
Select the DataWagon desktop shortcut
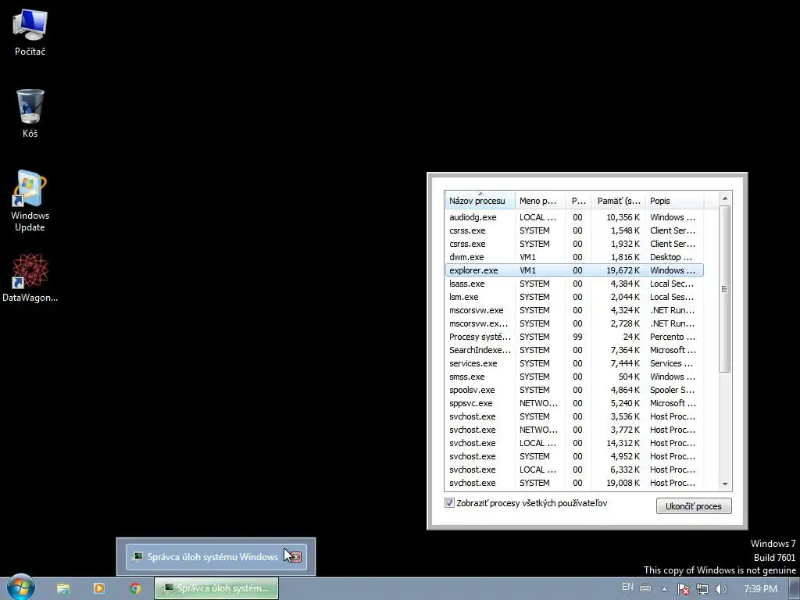(30, 279)
